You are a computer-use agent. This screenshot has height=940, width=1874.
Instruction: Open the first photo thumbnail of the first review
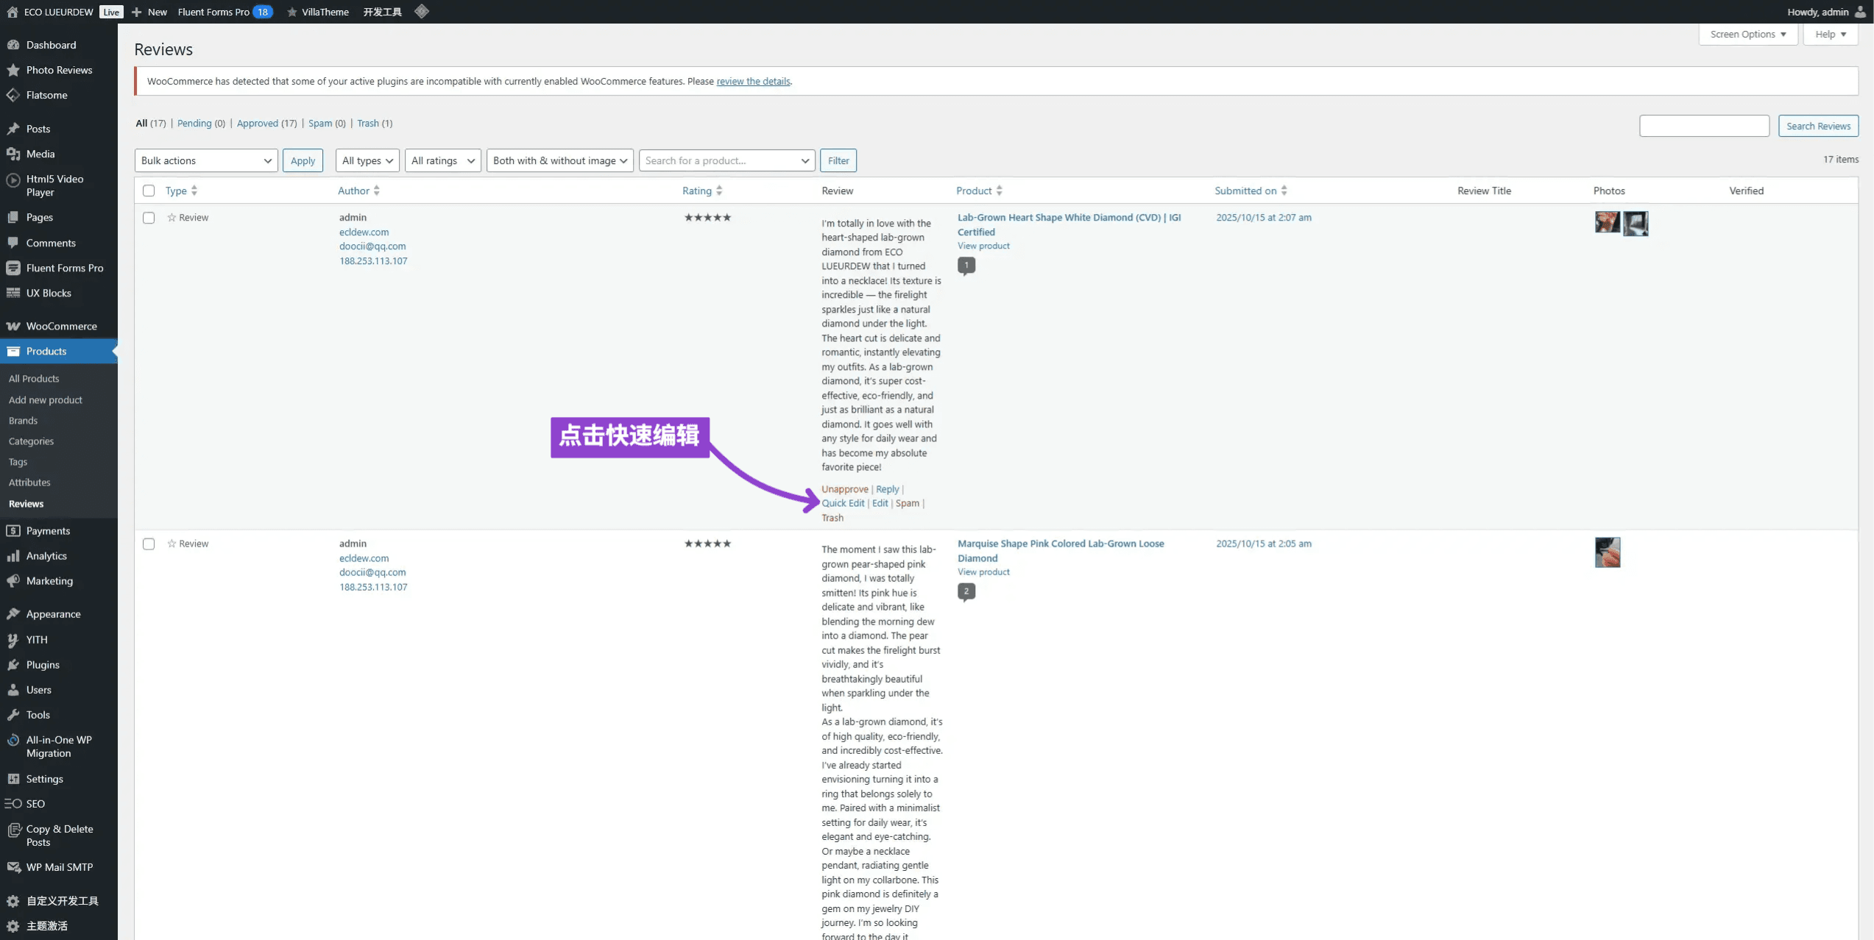pos(1607,222)
